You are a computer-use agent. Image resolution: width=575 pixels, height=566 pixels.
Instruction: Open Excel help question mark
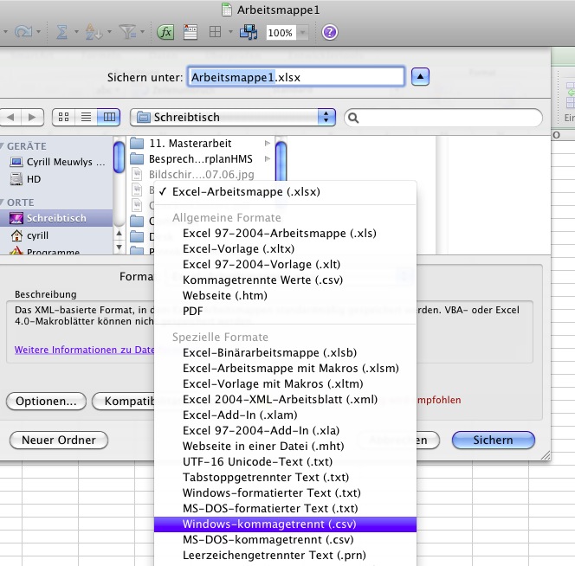coord(330,32)
